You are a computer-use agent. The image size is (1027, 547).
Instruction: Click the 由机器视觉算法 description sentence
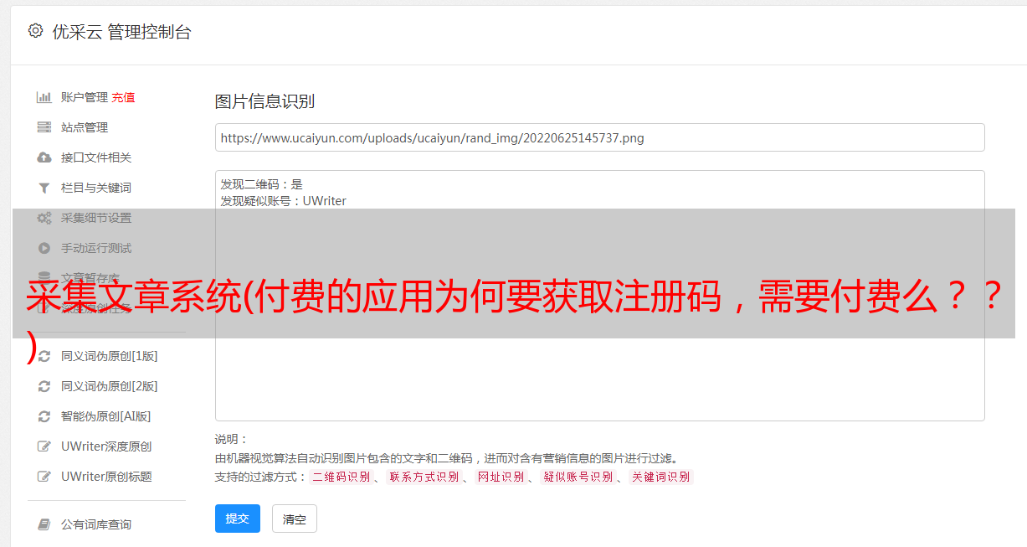click(x=446, y=458)
